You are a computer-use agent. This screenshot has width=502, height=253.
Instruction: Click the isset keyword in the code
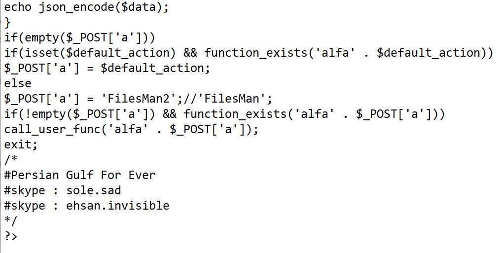40,53
